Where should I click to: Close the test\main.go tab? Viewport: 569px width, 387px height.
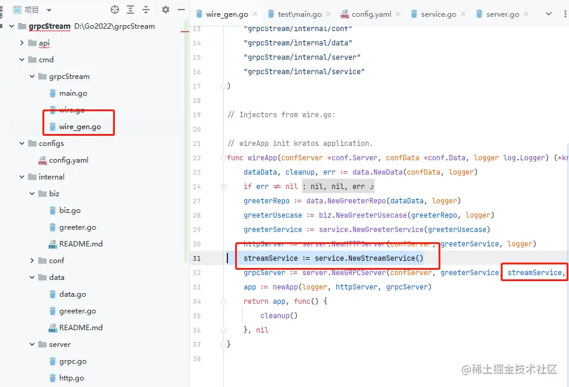click(x=328, y=14)
